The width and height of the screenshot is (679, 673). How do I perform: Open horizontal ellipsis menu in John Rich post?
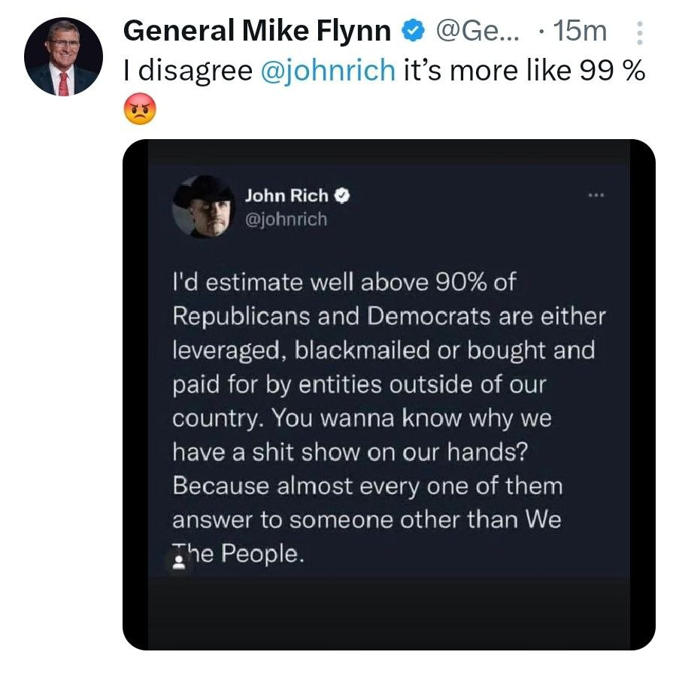pyautogui.click(x=596, y=196)
